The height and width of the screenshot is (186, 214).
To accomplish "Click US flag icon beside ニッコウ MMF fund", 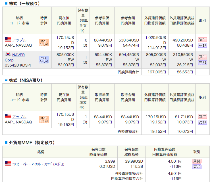I will (x=8, y=163).
